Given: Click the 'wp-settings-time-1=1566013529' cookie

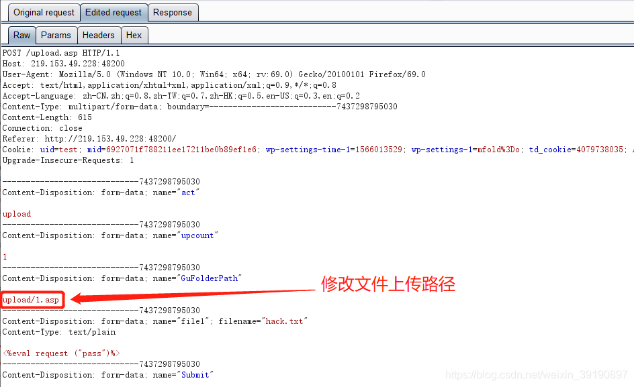Looking at the screenshot, I should 334,150.
